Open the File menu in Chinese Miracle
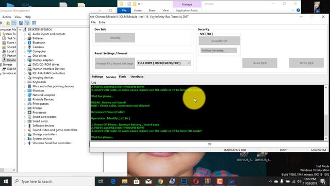 93,22
